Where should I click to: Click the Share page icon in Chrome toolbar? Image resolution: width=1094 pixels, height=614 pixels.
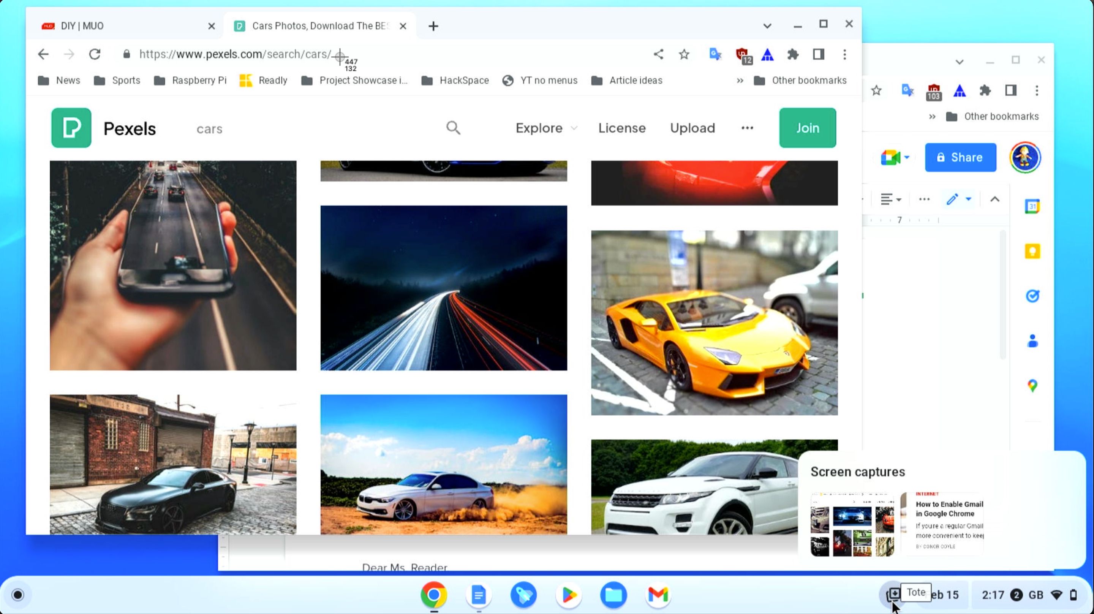(658, 54)
